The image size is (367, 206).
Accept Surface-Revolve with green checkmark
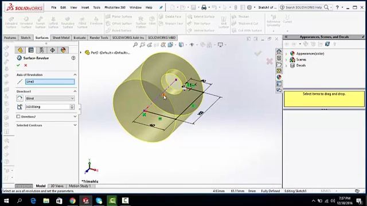tap(18, 65)
